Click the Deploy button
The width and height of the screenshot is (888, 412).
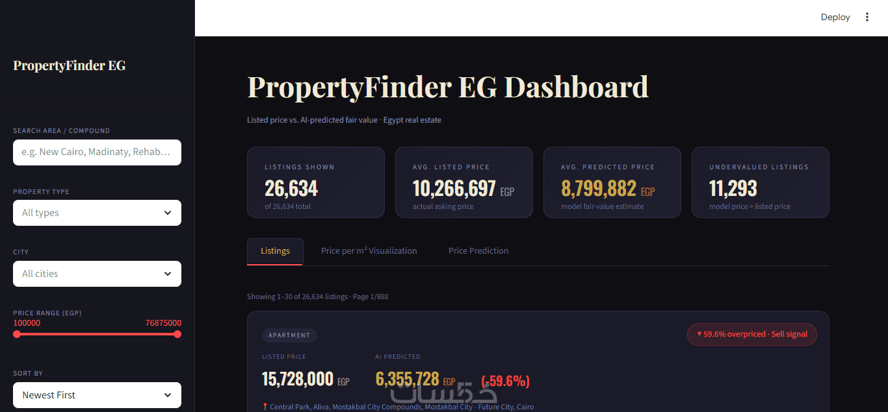pyautogui.click(x=835, y=18)
